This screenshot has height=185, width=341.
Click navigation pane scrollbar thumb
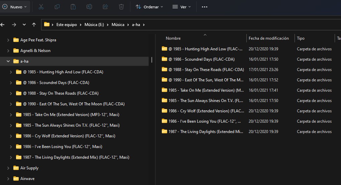pyautogui.click(x=151, y=60)
